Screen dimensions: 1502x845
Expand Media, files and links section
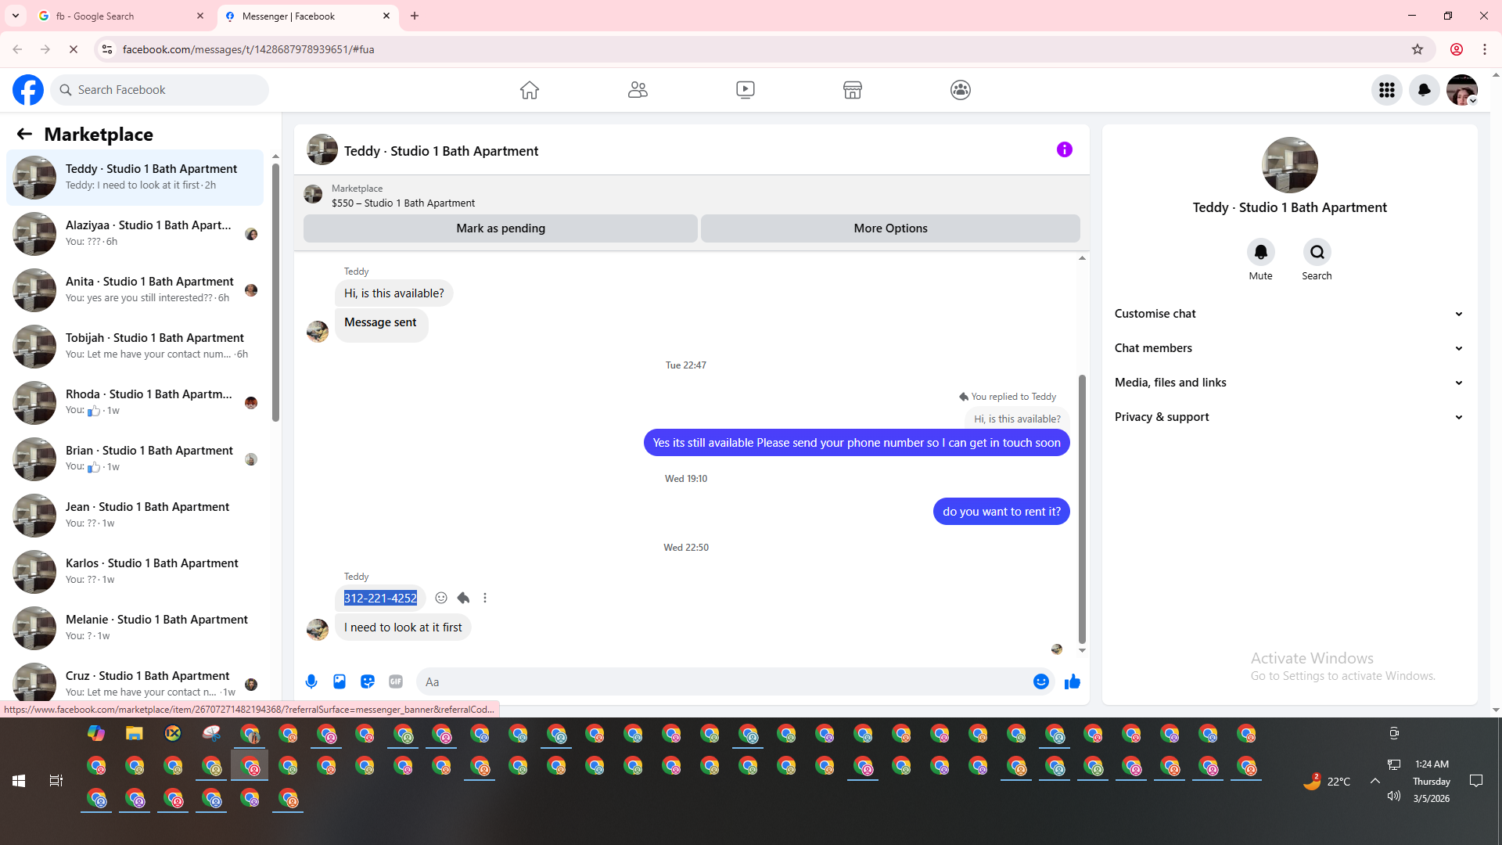(1289, 383)
